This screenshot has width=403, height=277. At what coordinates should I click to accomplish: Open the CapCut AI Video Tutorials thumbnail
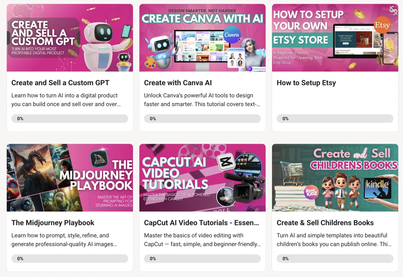(x=203, y=178)
